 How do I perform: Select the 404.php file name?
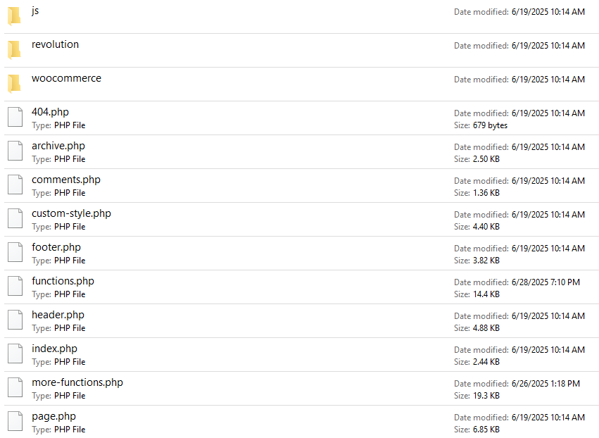pyautogui.click(x=50, y=112)
